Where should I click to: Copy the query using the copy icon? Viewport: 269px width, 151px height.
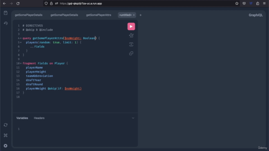tap(131, 53)
